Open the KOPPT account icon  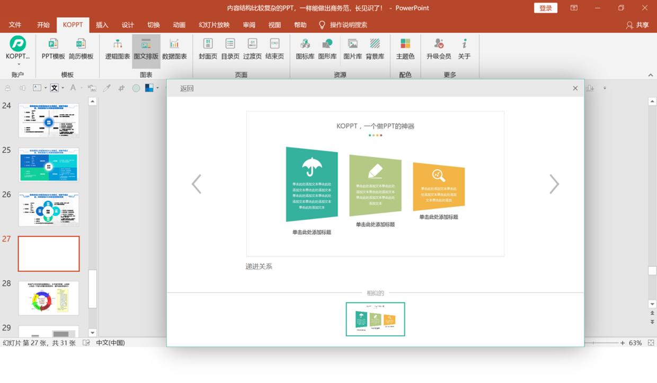point(17,43)
